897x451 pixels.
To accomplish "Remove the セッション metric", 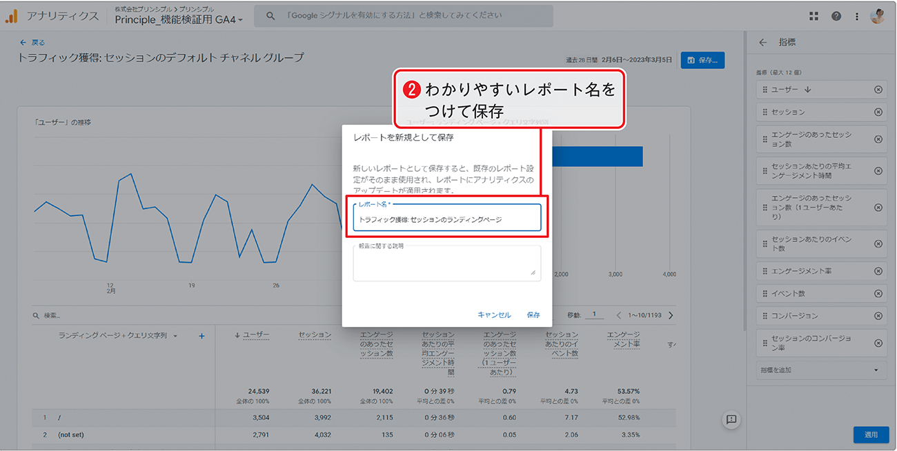I will coord(878,112).
